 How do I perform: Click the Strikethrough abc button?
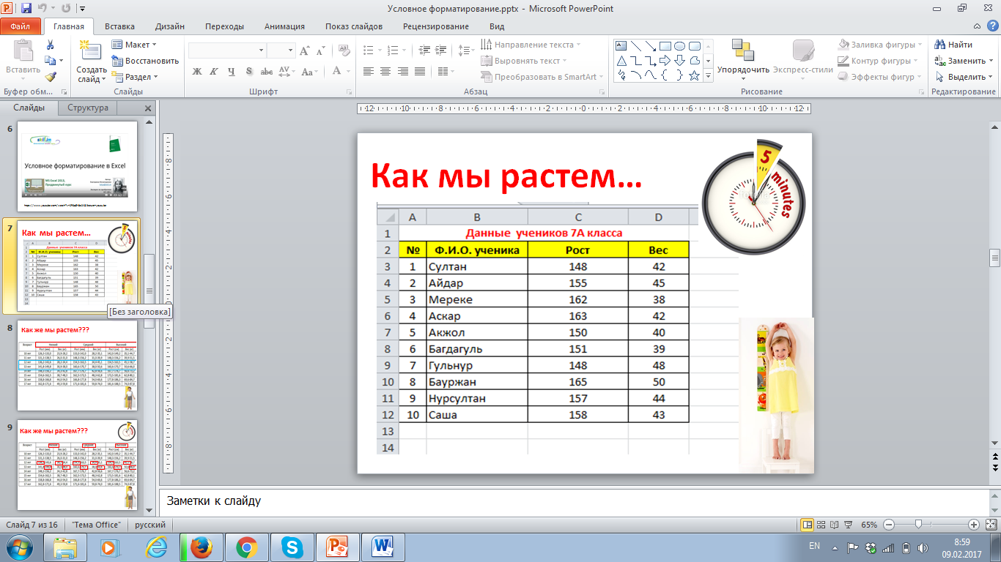(x=267, y=71)
